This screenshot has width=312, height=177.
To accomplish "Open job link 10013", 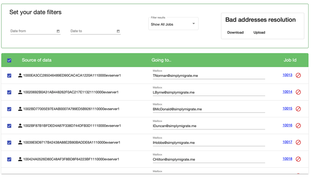I will 287,75.
